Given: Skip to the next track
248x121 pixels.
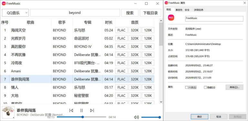Looking at the screenshot, I should pyautogui.click(x=92, y=110).
